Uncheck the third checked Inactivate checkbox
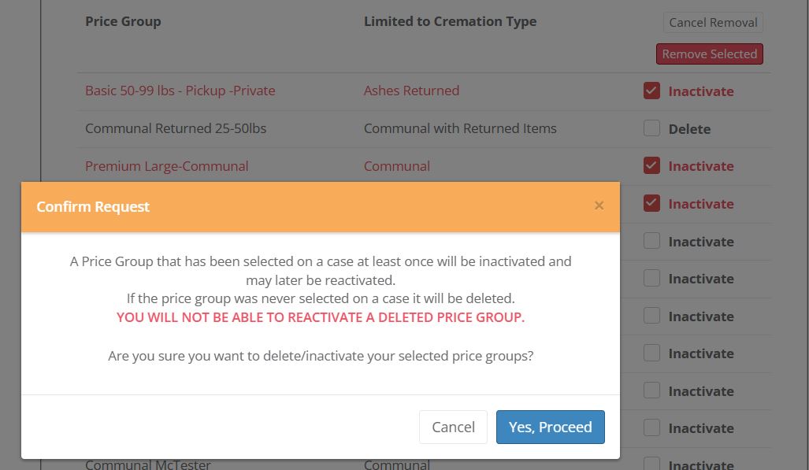The width and height of the screenshot is (809, 470). point(651,203)
